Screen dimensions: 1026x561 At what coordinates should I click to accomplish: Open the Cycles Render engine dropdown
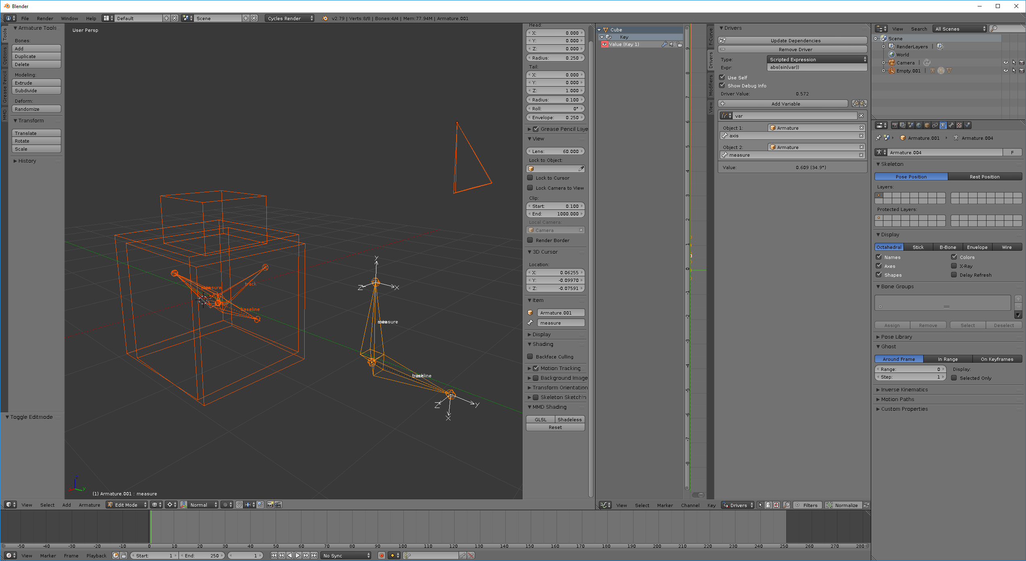pyautogui.click(x=290, y=18)
